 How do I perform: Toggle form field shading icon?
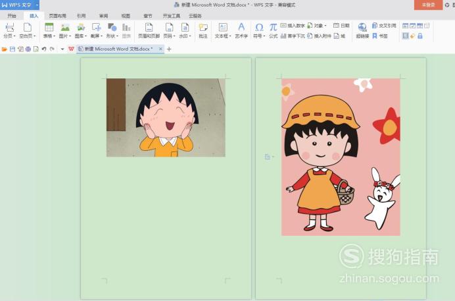click(x=406, y=36)
